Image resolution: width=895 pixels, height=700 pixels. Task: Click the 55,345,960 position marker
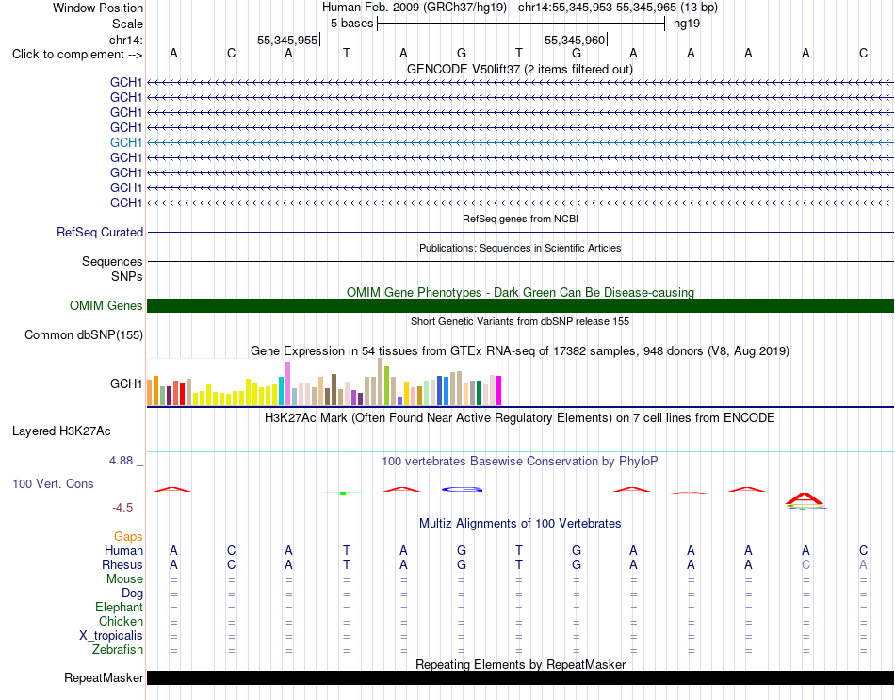[x=575, y=40]
